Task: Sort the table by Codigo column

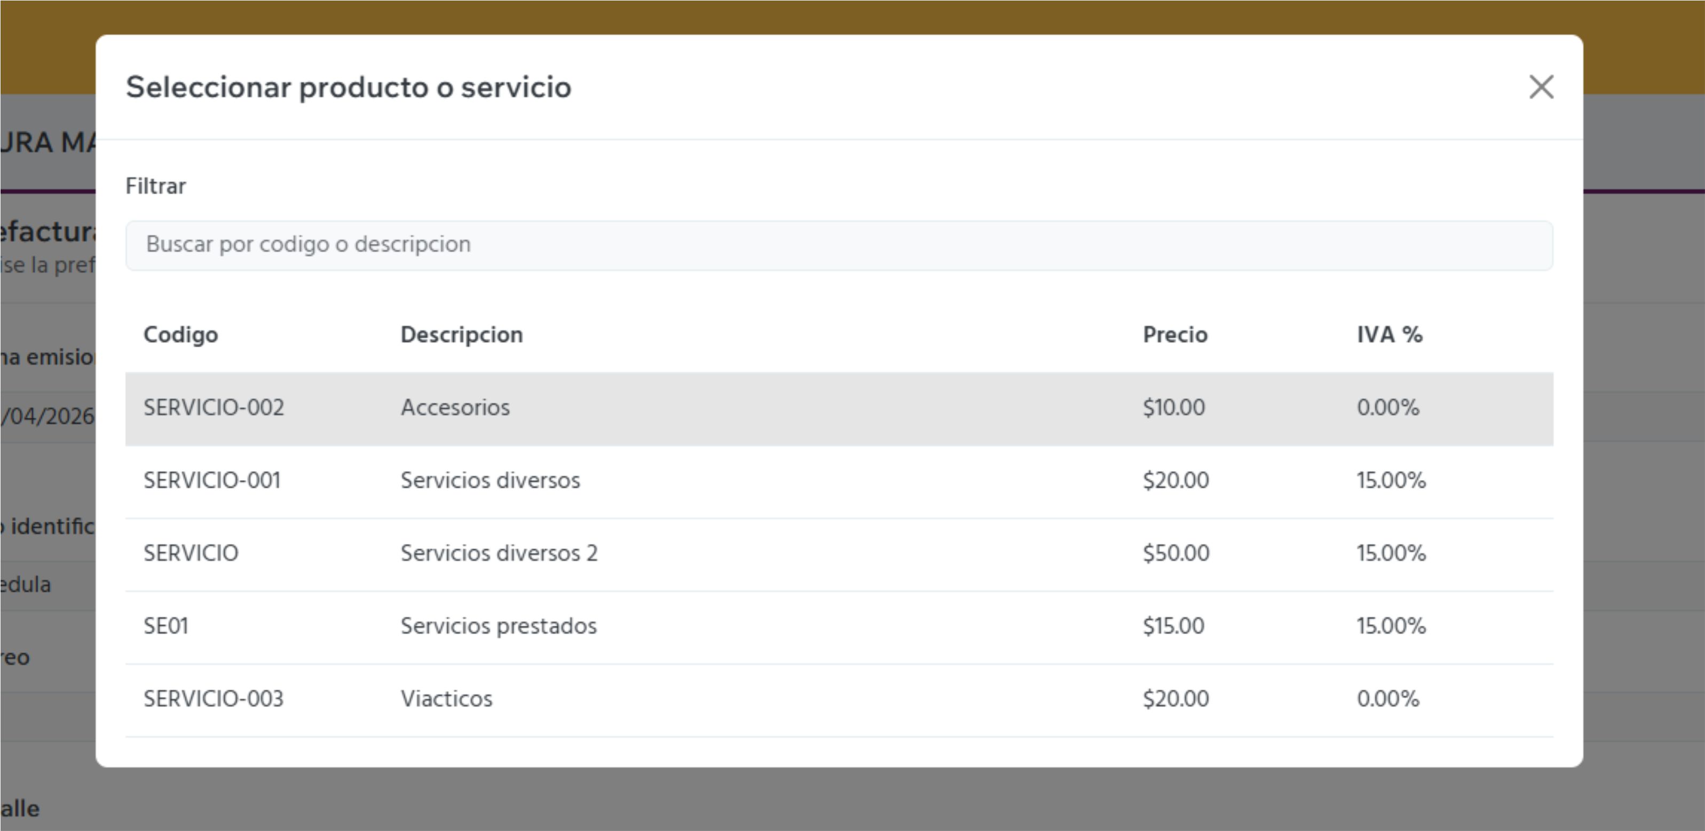Action: (x=180, y=334)
